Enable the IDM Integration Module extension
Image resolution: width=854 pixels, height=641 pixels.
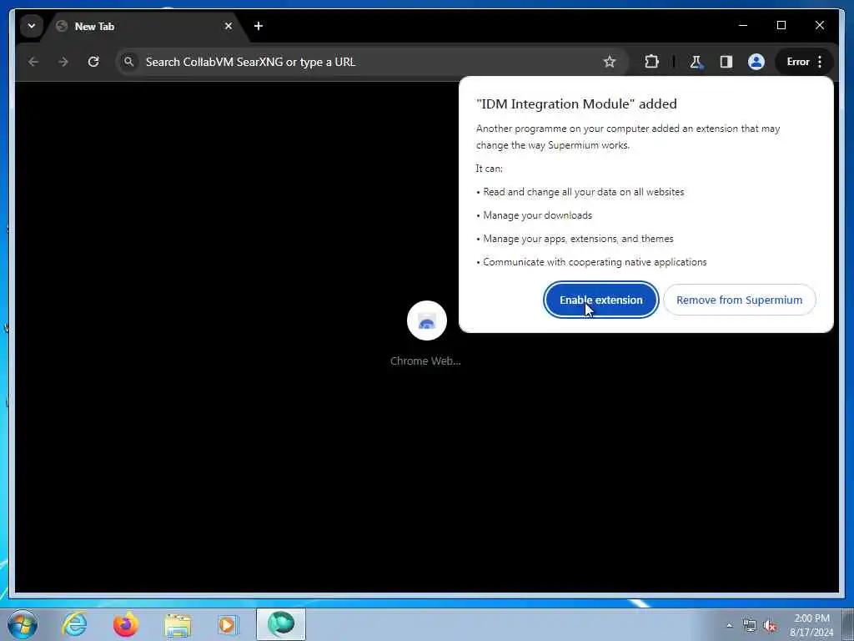tap(600, 300)
